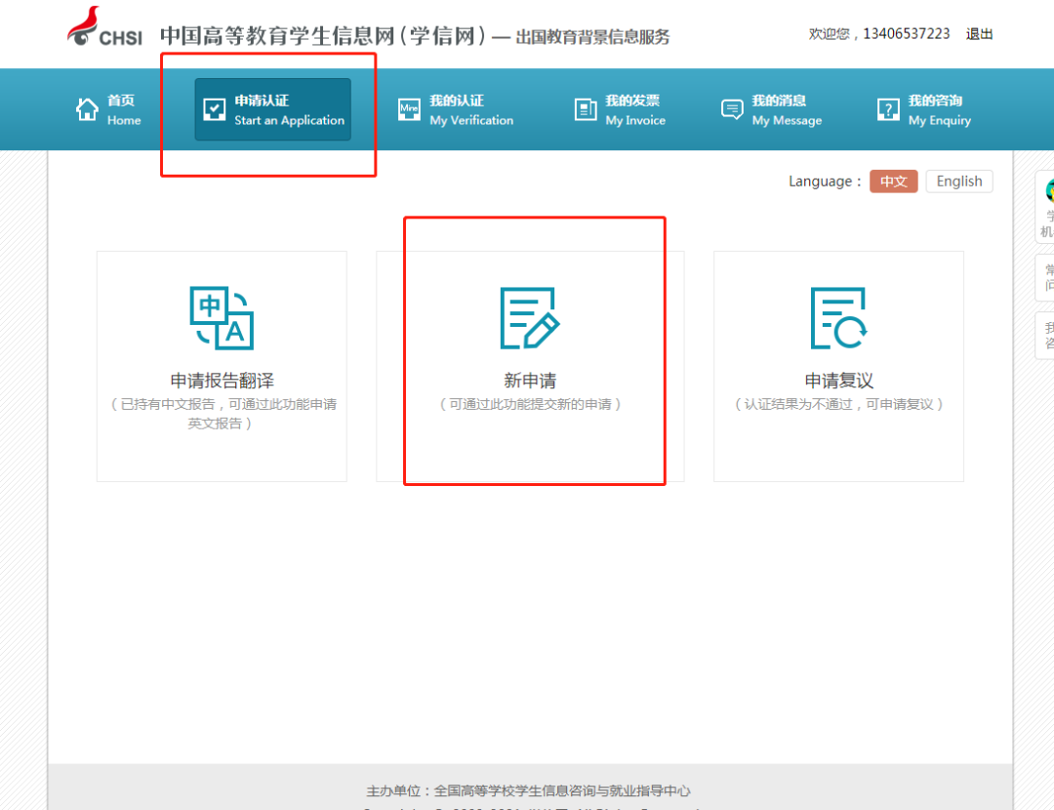Click the 已持有中文报告 description text
1054x810 pixels.
pos(222,414)
